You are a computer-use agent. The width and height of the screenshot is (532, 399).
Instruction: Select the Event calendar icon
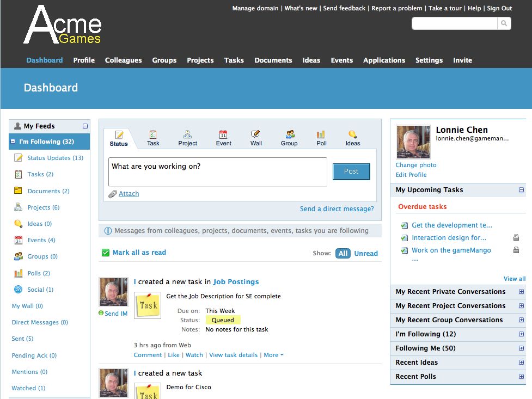(x=223, y=134)
